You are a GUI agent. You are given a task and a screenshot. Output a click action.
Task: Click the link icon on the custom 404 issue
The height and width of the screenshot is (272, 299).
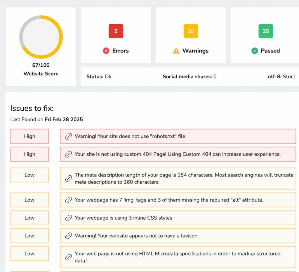click(69, 154)
